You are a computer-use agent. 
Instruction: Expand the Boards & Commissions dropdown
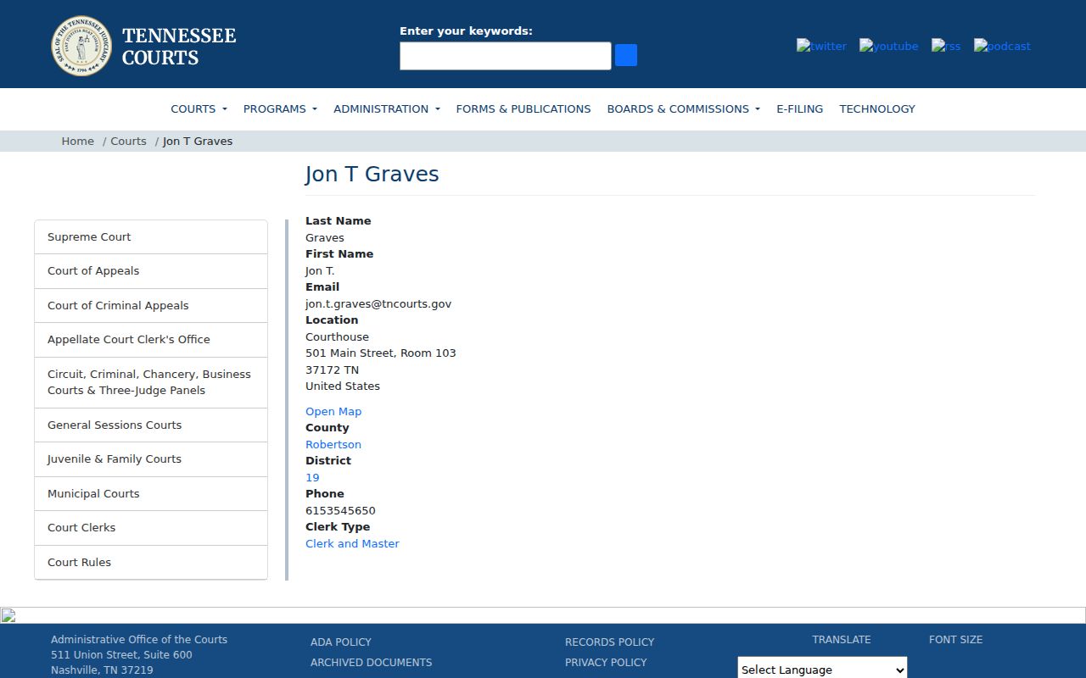click(x=683, y=108)
